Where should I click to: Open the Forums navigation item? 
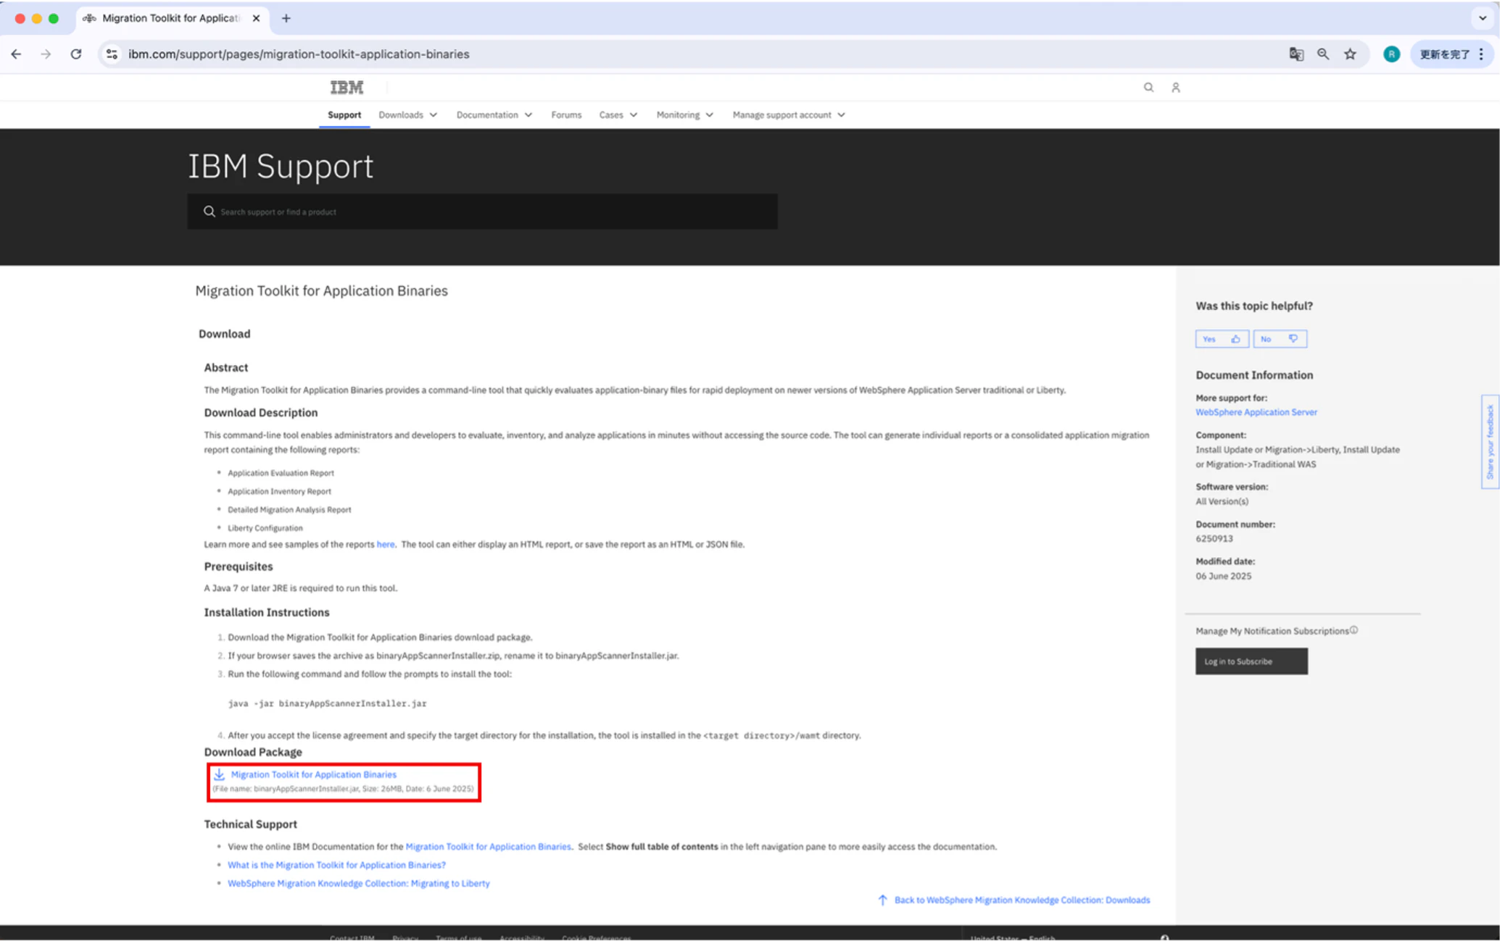click(x=566, y=115)
